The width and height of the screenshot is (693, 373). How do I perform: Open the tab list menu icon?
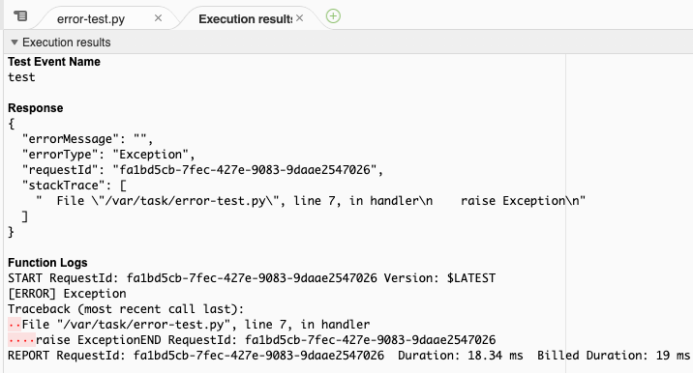click(20, 16)
